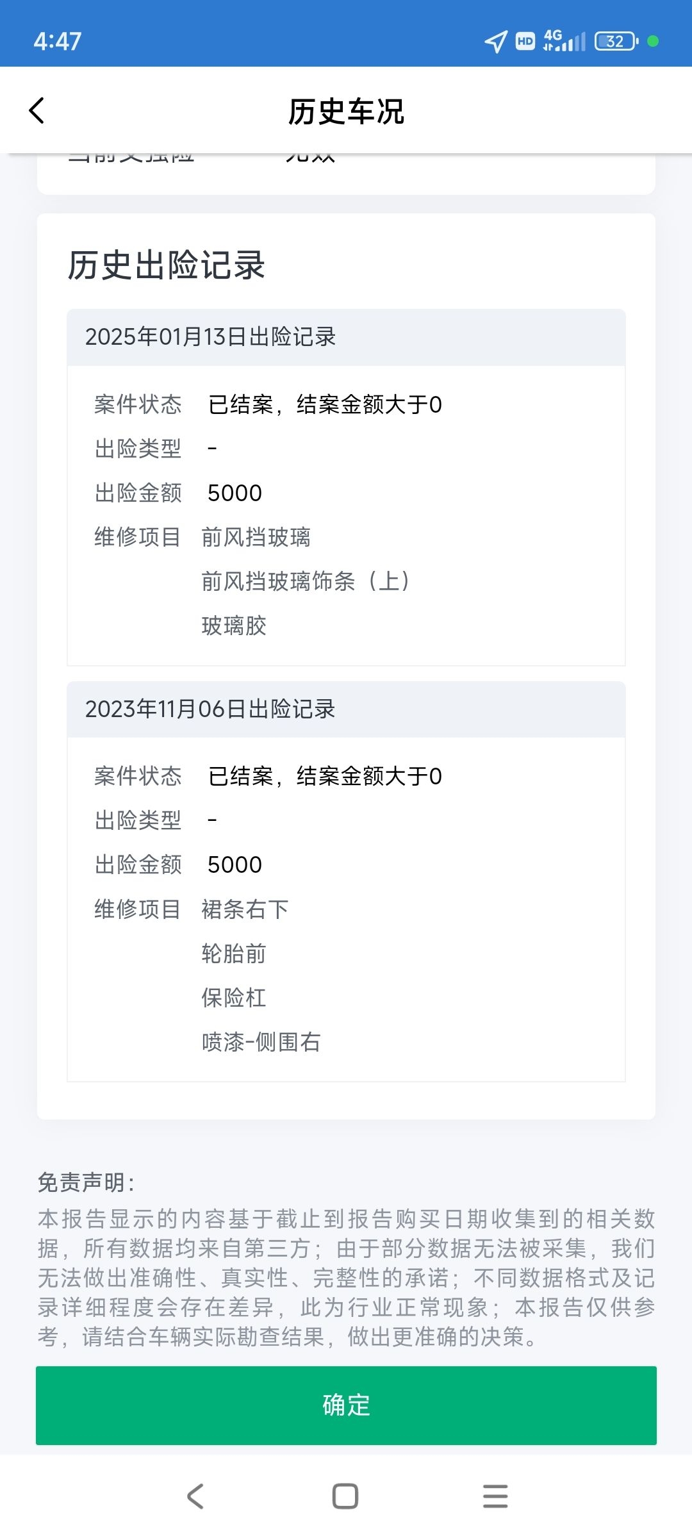
Task: Tap the 历史车况 page title
Action: click(x=346, y=112)
